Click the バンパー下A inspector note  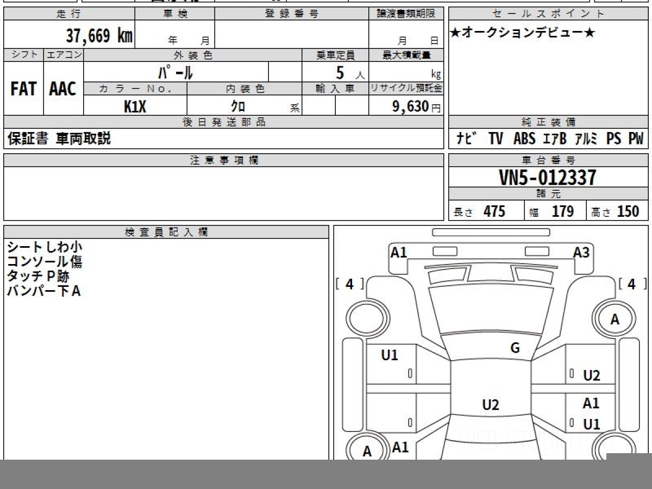point(43,291)
